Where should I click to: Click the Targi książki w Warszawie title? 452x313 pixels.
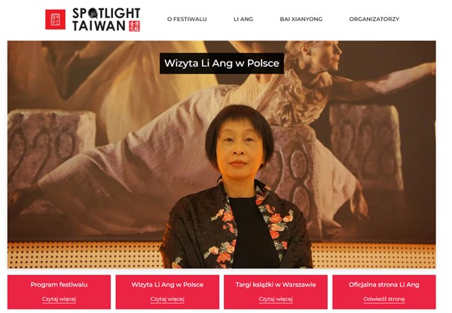tap(276, 284)
